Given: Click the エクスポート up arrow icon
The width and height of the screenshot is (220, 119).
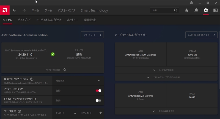Looking at the screenshot, I should 100,113.
